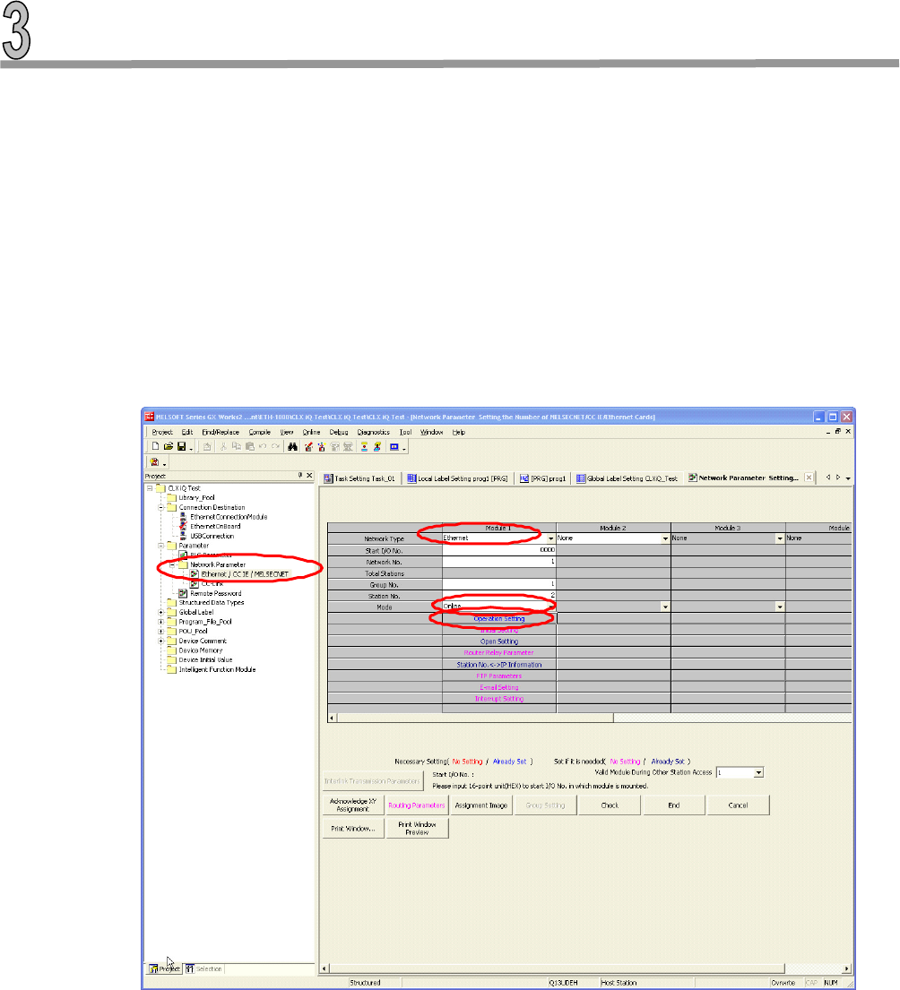Click the Save floppy disk icon

pos(182,447)
